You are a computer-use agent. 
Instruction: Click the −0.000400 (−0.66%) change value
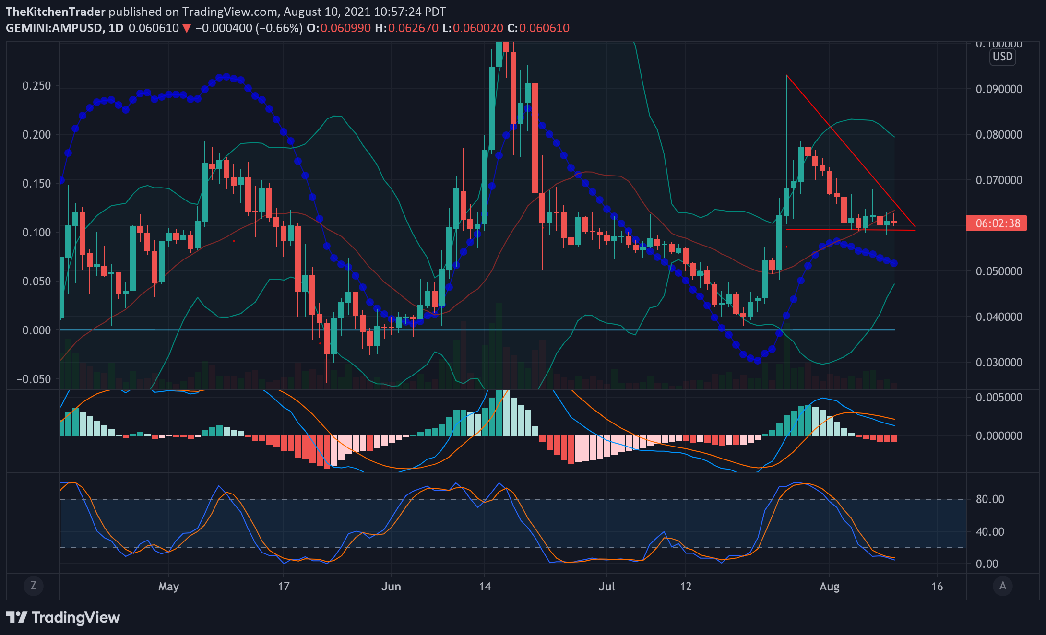[249, 28]
